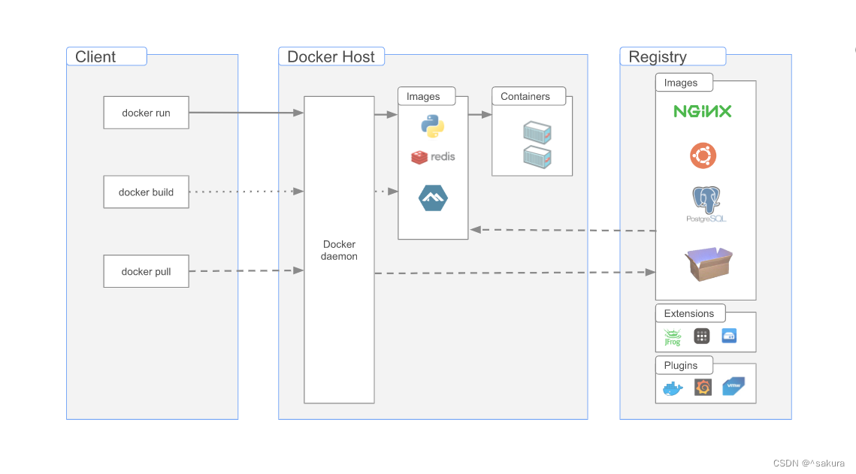Open the NGINX image in the Registry

(x=703, y=110)
